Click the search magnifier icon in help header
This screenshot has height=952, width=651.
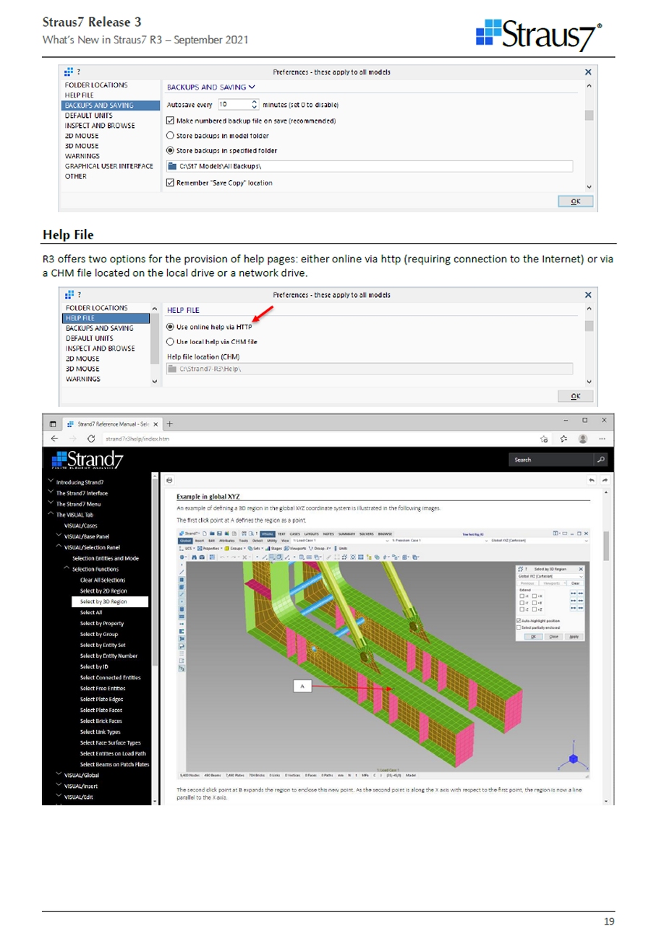[600, 459]
